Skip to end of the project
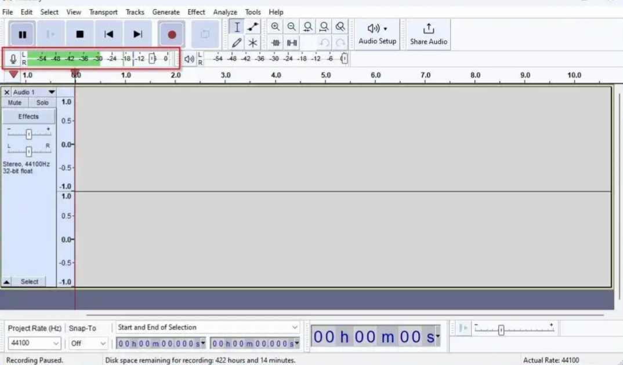Image resolution: width=623 pixels, height=365 pixels. pyautogui.click(x=137, y=35)
